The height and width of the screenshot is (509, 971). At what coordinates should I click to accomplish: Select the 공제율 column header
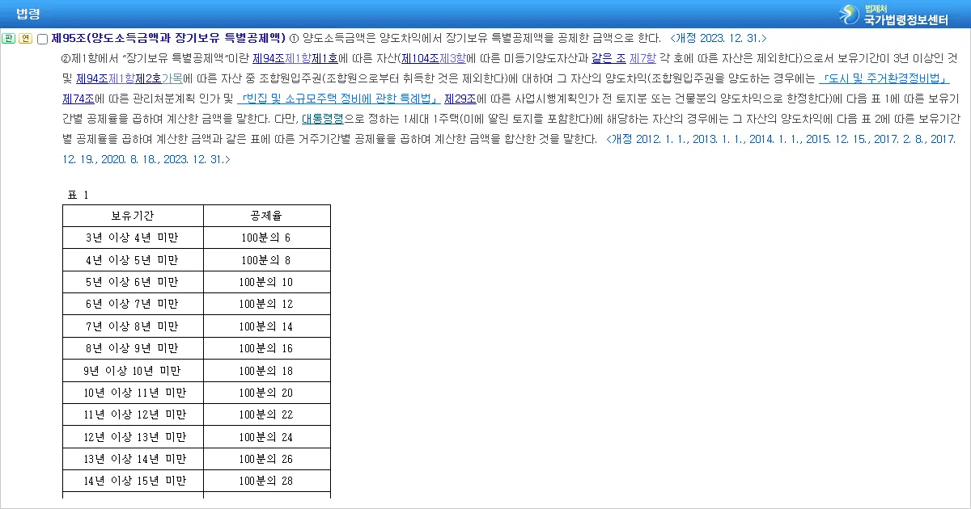click(x=266, y=216)
